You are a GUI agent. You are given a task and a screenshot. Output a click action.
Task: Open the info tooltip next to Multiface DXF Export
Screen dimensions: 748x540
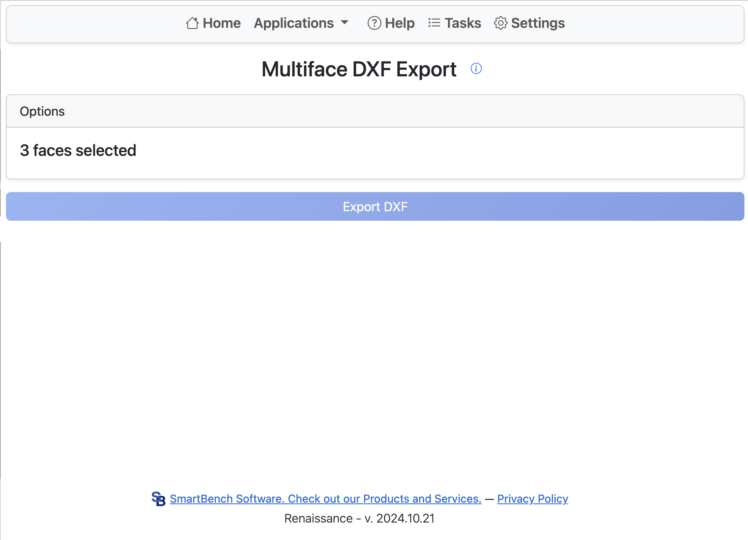(476, 68)
